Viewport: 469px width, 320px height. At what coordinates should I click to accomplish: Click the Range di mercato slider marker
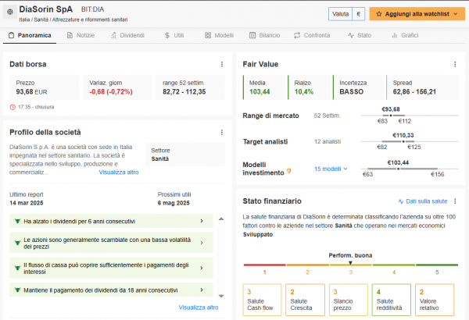(x=391, y=116)
